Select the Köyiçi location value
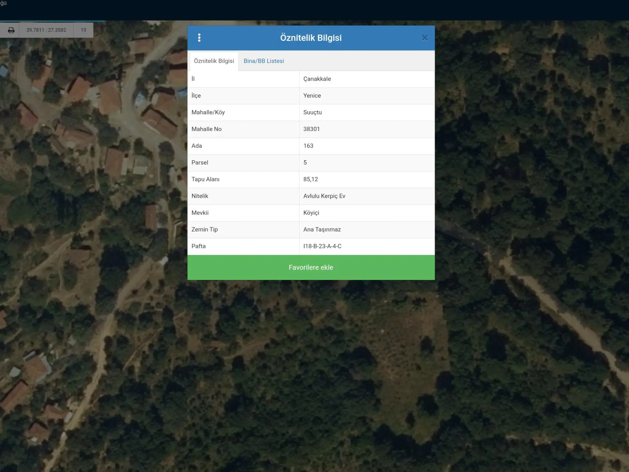 tap(311, 213)
